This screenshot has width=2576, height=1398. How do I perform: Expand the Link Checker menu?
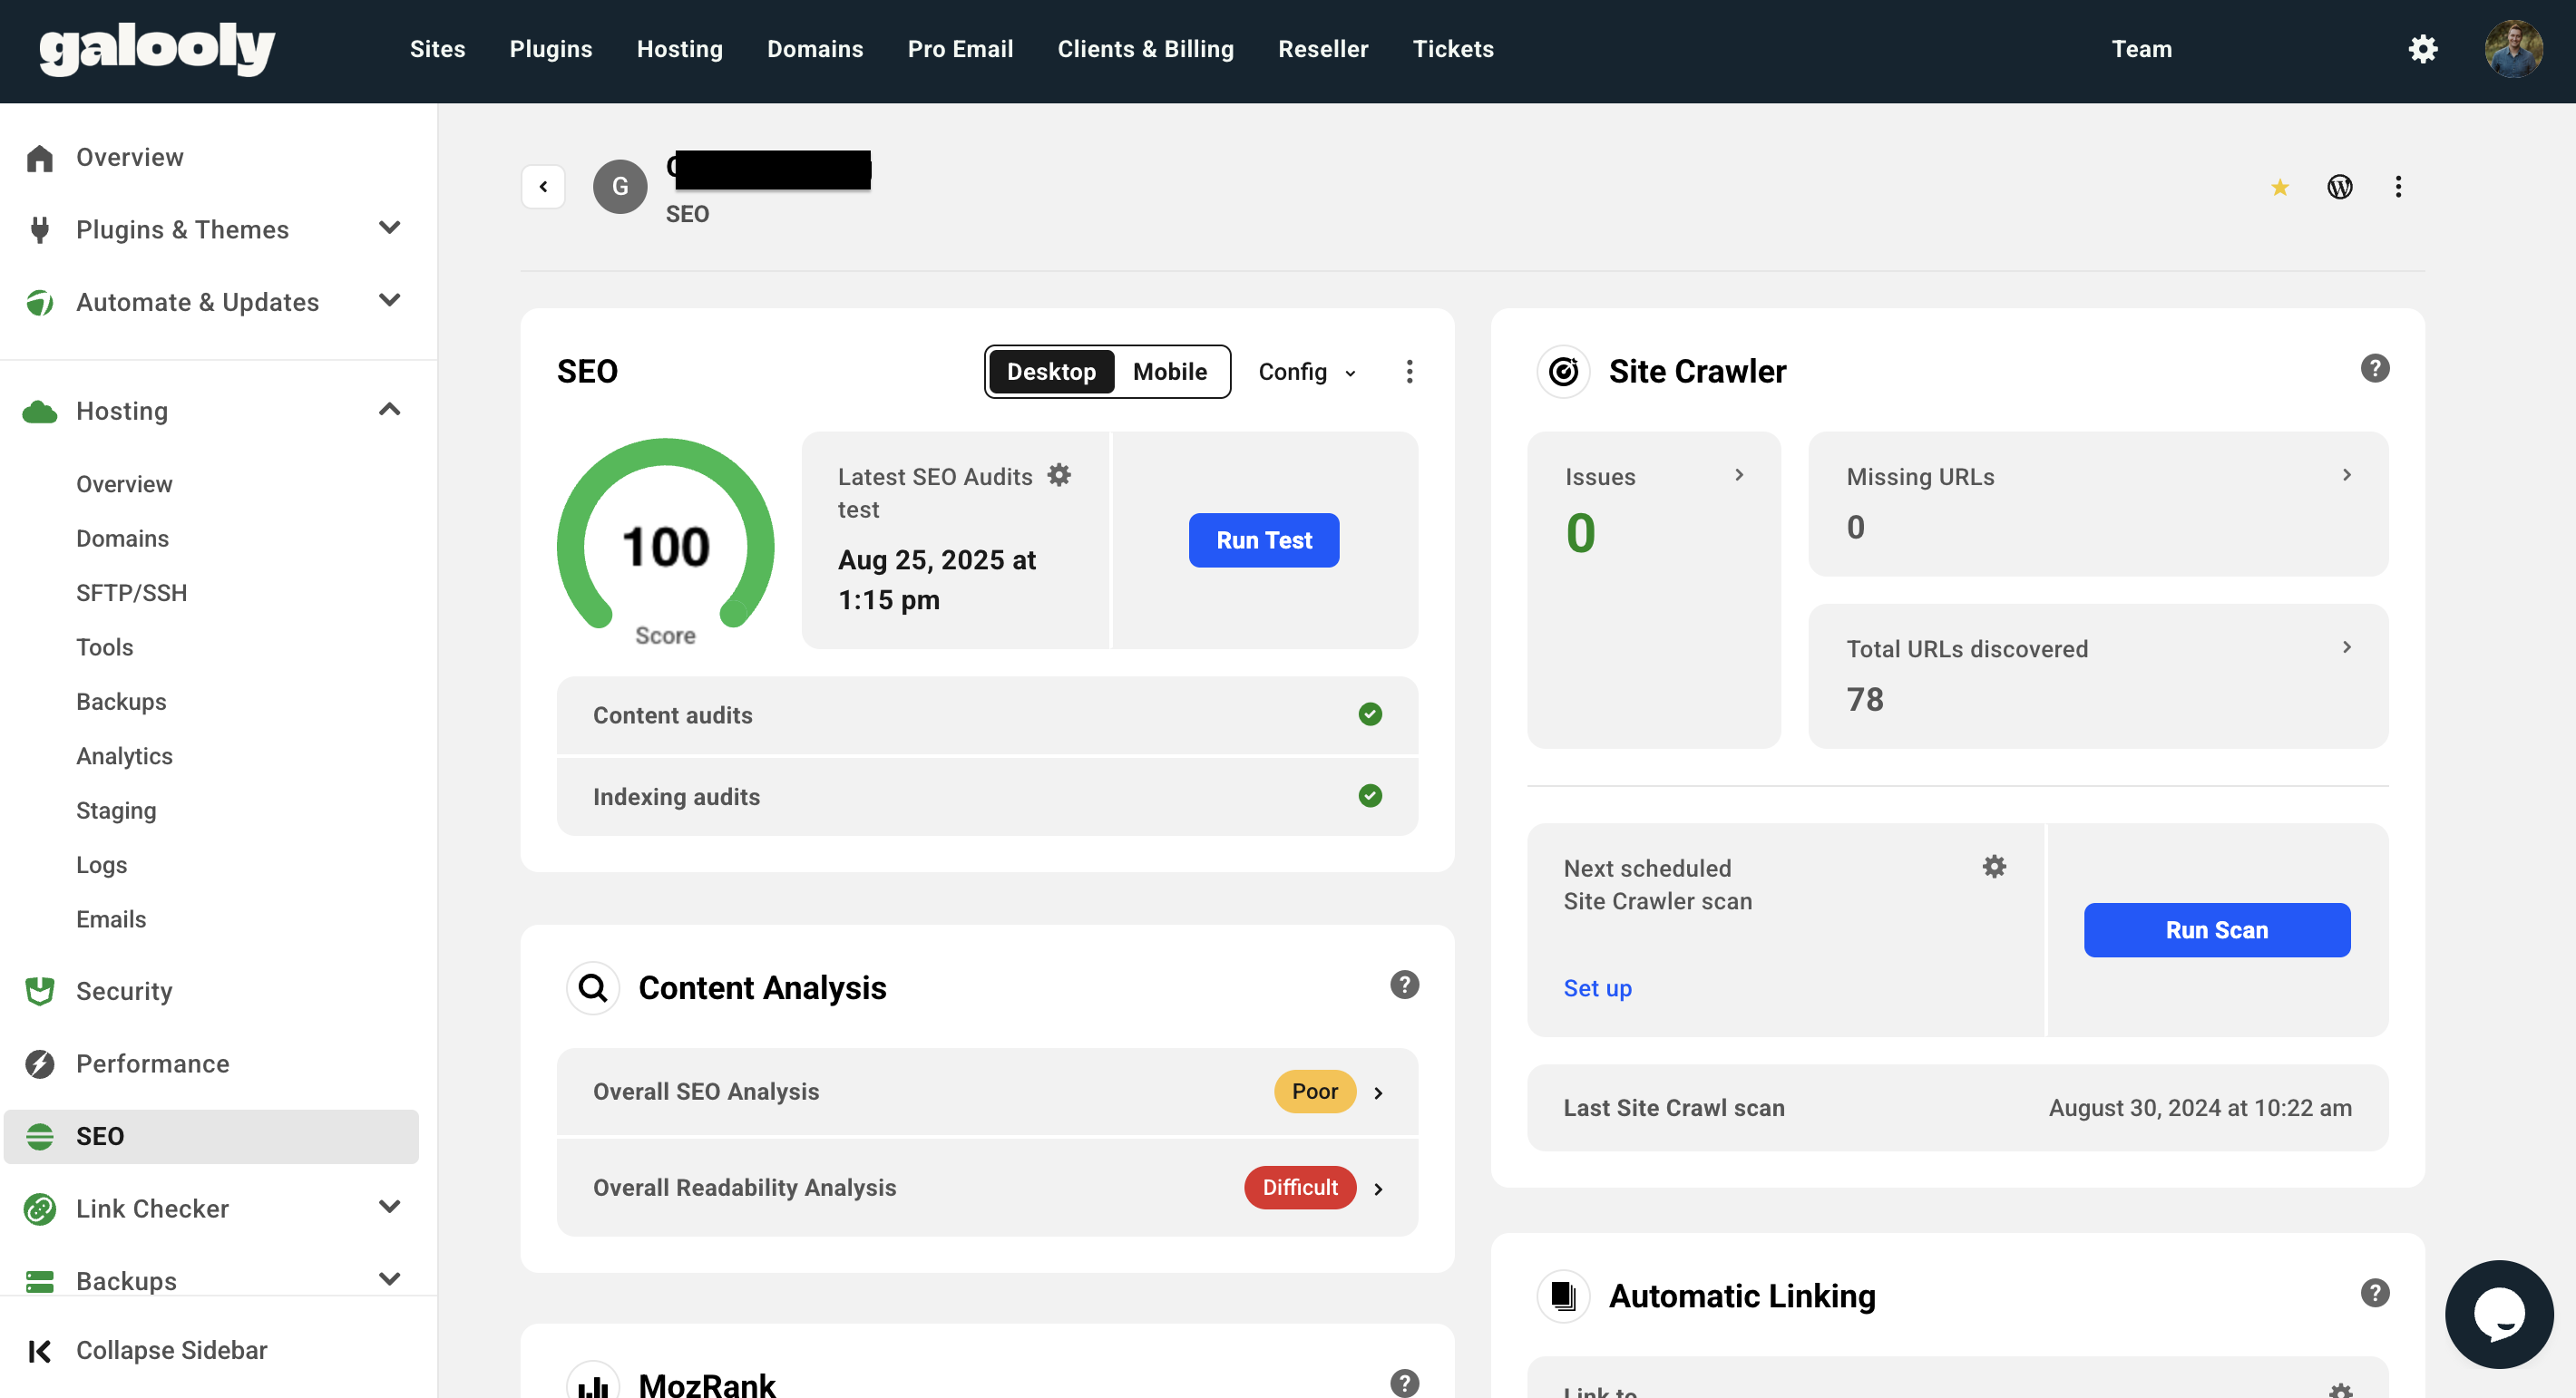click(x=389, y=1207)
